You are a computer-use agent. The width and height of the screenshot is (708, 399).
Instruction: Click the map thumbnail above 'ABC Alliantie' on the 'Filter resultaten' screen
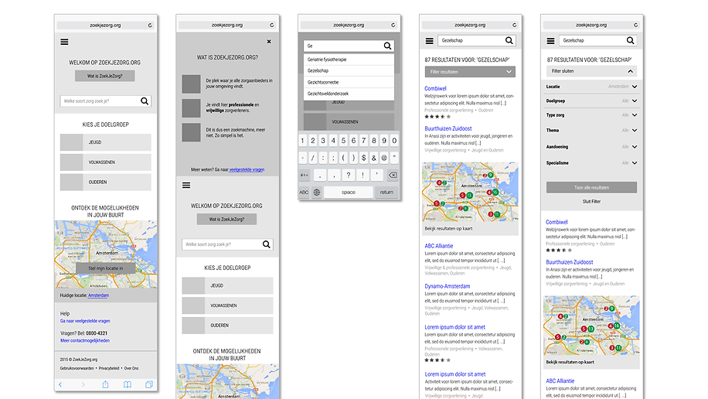tap(470, 192)
